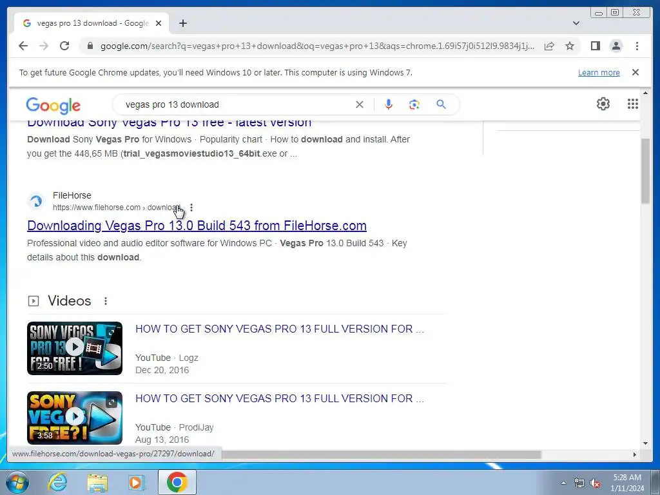Click the scroll up arrow
660x495 pixels.
point(645,93)
